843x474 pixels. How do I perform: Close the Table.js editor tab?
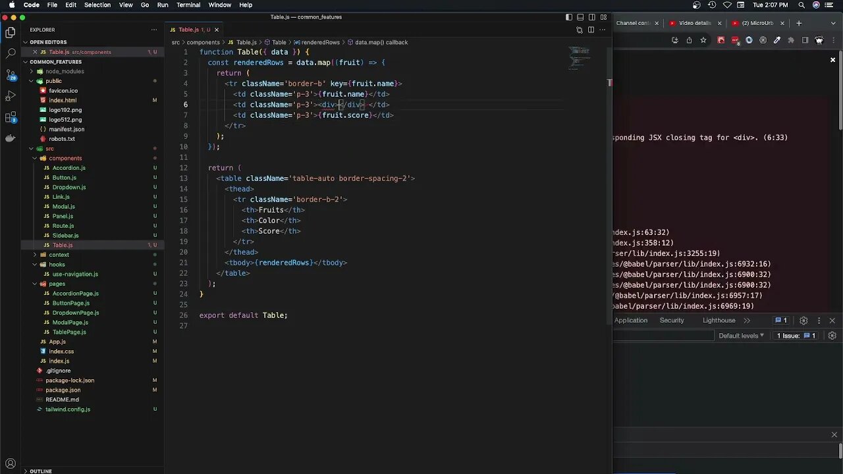pyautogui.click(x=217, y=30)
